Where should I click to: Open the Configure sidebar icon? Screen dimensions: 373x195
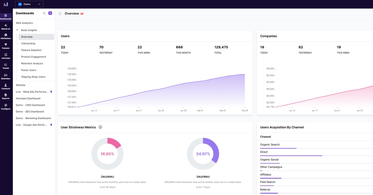[6, 107]
